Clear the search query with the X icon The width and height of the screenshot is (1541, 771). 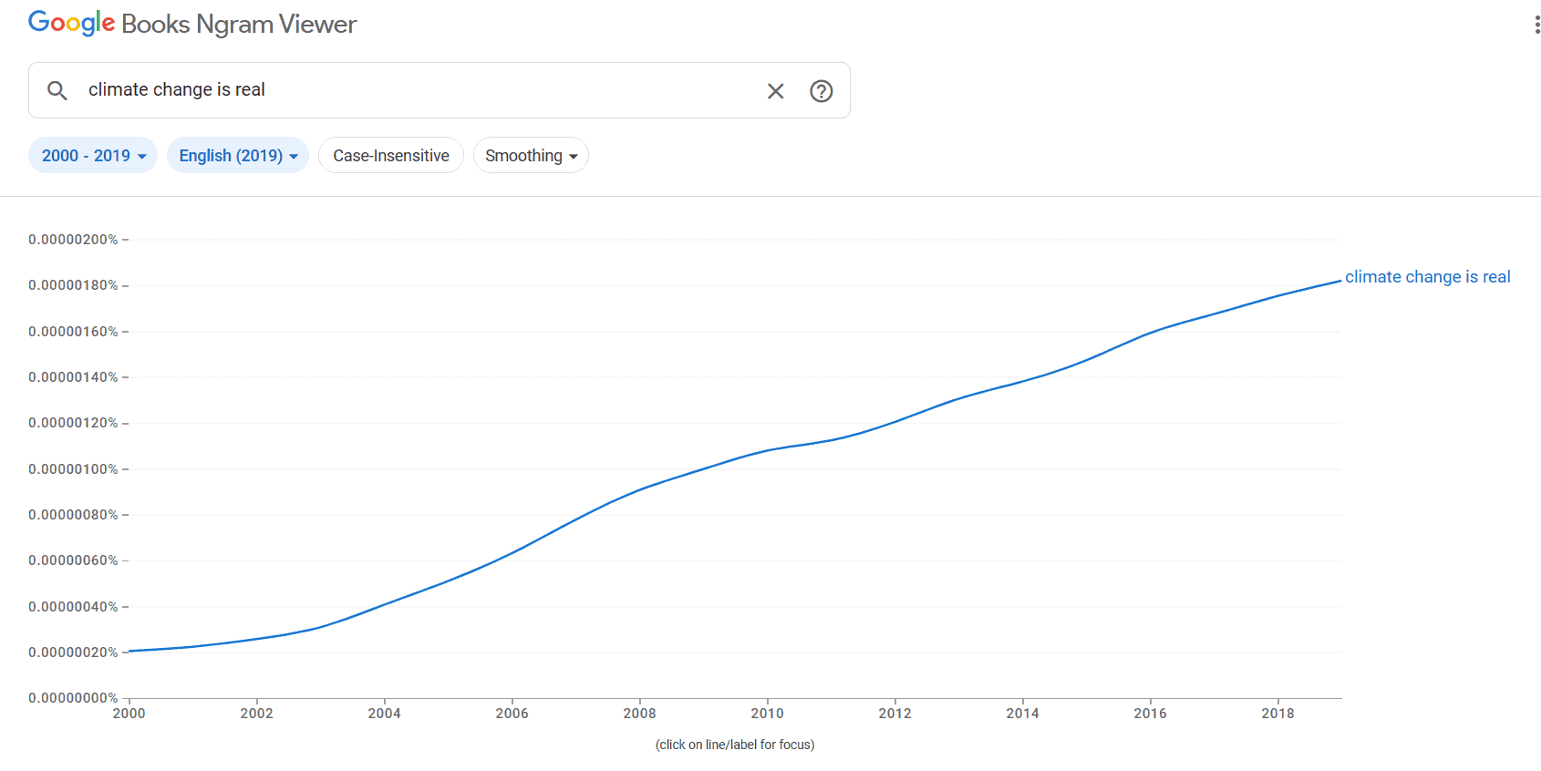point(776,91)
